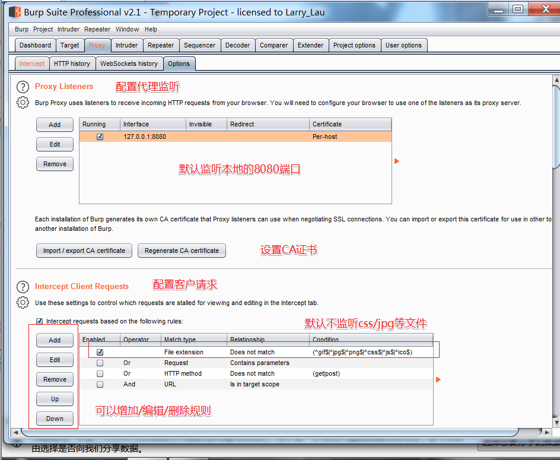
Task: Open Proxy Listeners help question-mark icon
Action: (23, 87)
